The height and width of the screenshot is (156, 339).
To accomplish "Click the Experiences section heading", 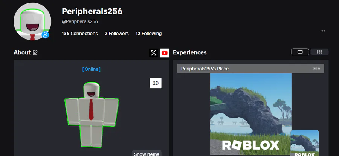I will click(189, 53).
